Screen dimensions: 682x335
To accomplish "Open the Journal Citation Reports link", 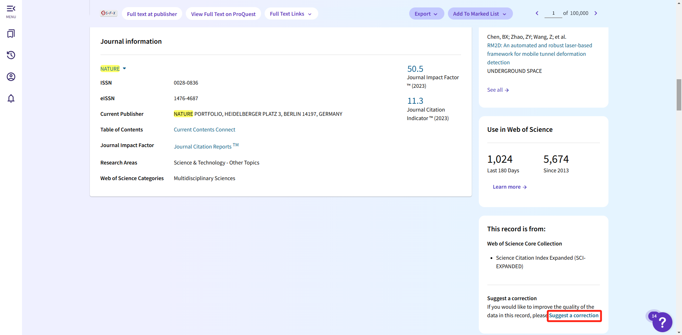I will pos(202,147).
